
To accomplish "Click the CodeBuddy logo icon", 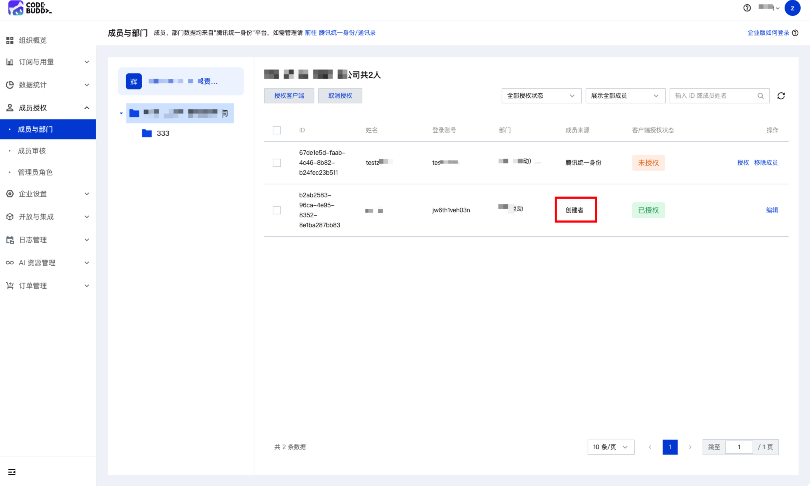I will (16, 8).
